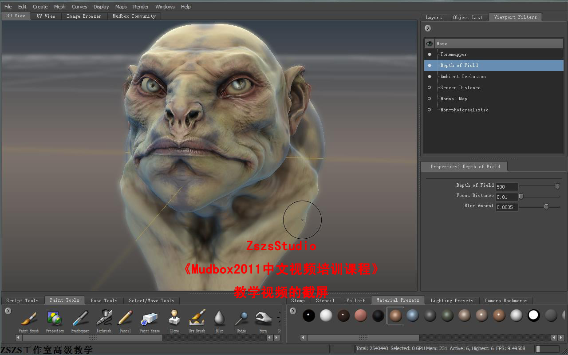Adjust the Focus Distance slider handle
Image resolution: width=568 pixels, height=355 pixels.
coord(521,196)
